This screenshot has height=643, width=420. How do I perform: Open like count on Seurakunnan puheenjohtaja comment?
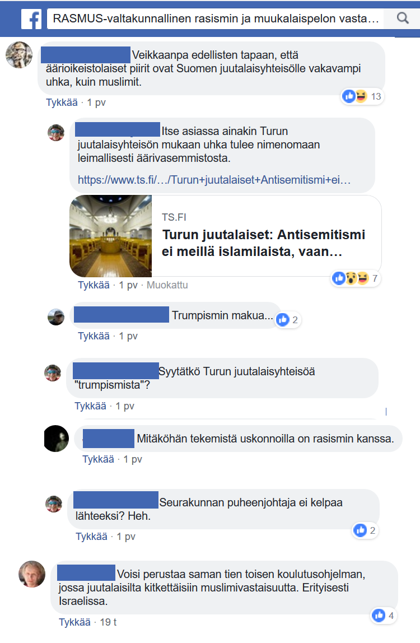365,530
